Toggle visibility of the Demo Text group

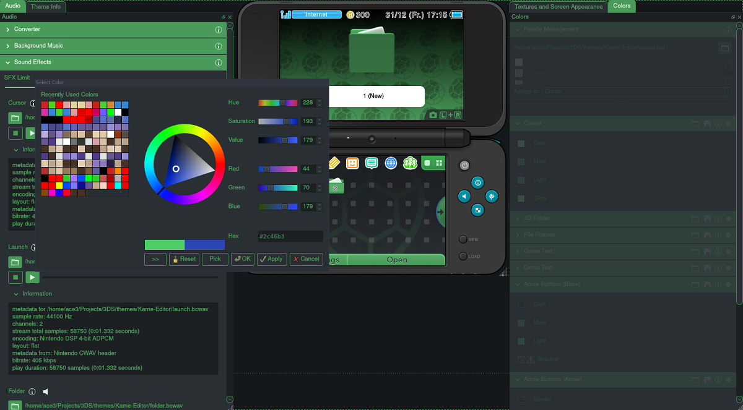(x=729, y=268)
